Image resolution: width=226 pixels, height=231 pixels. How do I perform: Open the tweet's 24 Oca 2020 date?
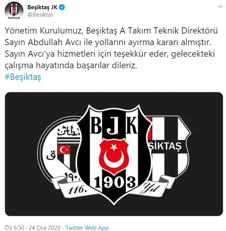44,228
